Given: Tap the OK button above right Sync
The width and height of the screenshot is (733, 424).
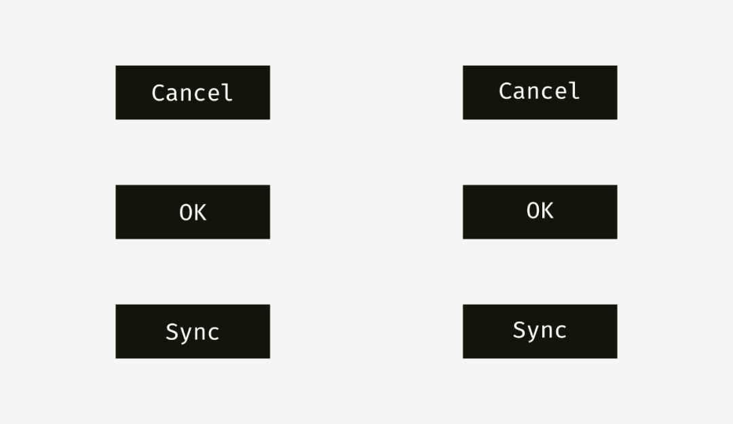Looking at the screenshot, I should [540, 212].
